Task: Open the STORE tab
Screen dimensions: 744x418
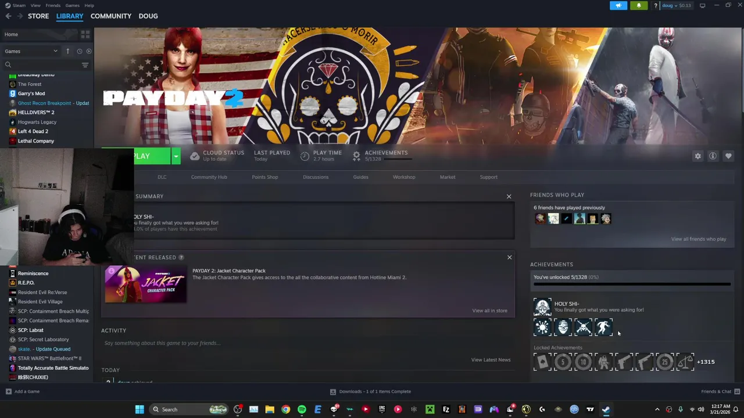Action: tap(38, 16)
